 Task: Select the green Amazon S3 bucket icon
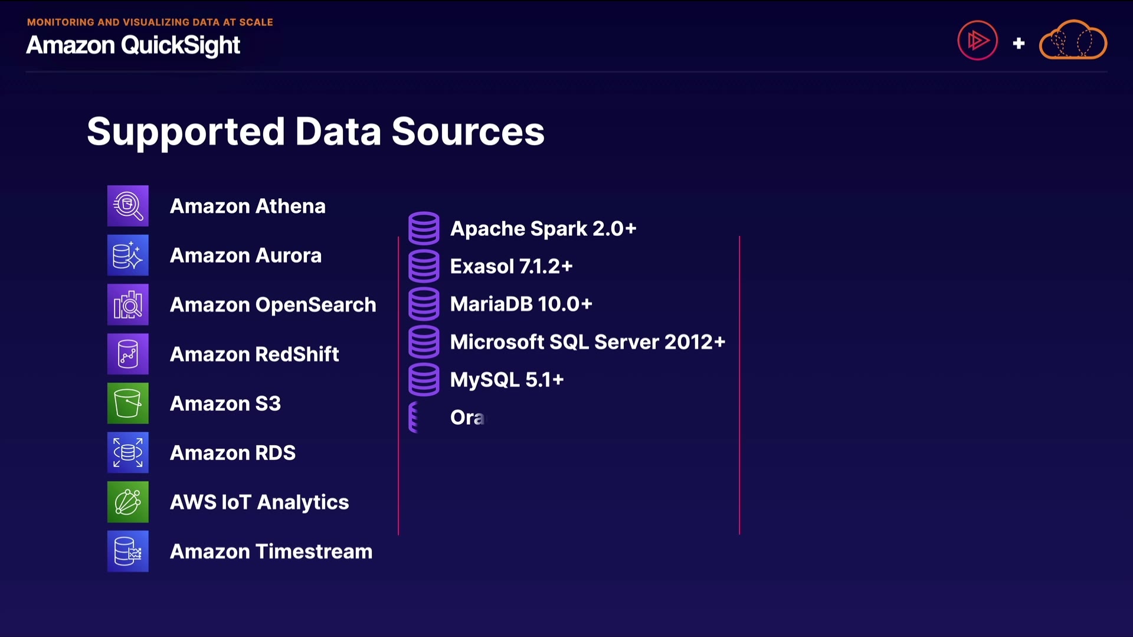[x=127, y=403]
